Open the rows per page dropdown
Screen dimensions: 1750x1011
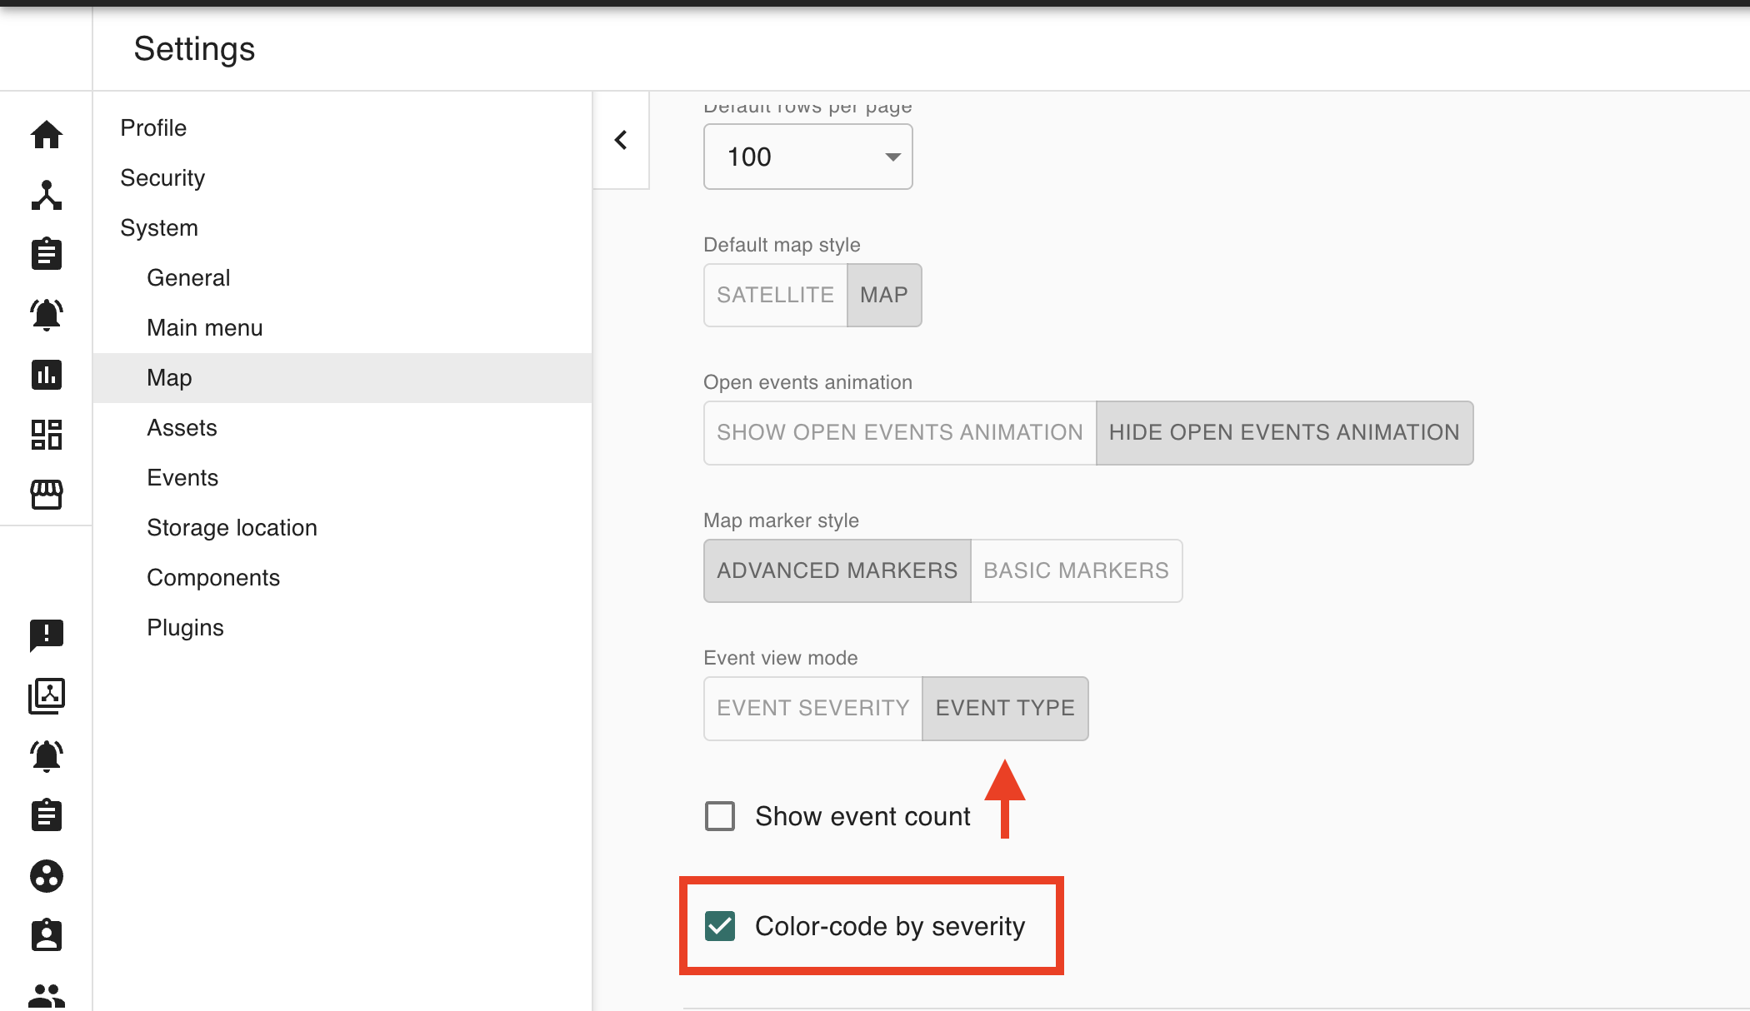click(807, 157)
